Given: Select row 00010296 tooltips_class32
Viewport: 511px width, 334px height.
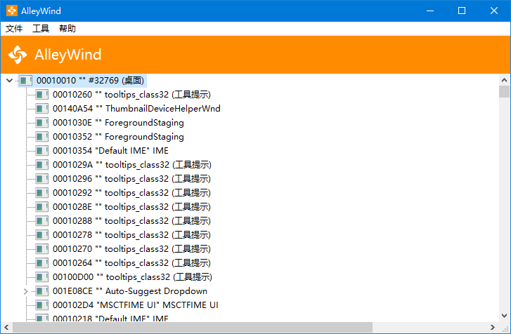Looking at the screenshot, I should (x=131, y=178).
